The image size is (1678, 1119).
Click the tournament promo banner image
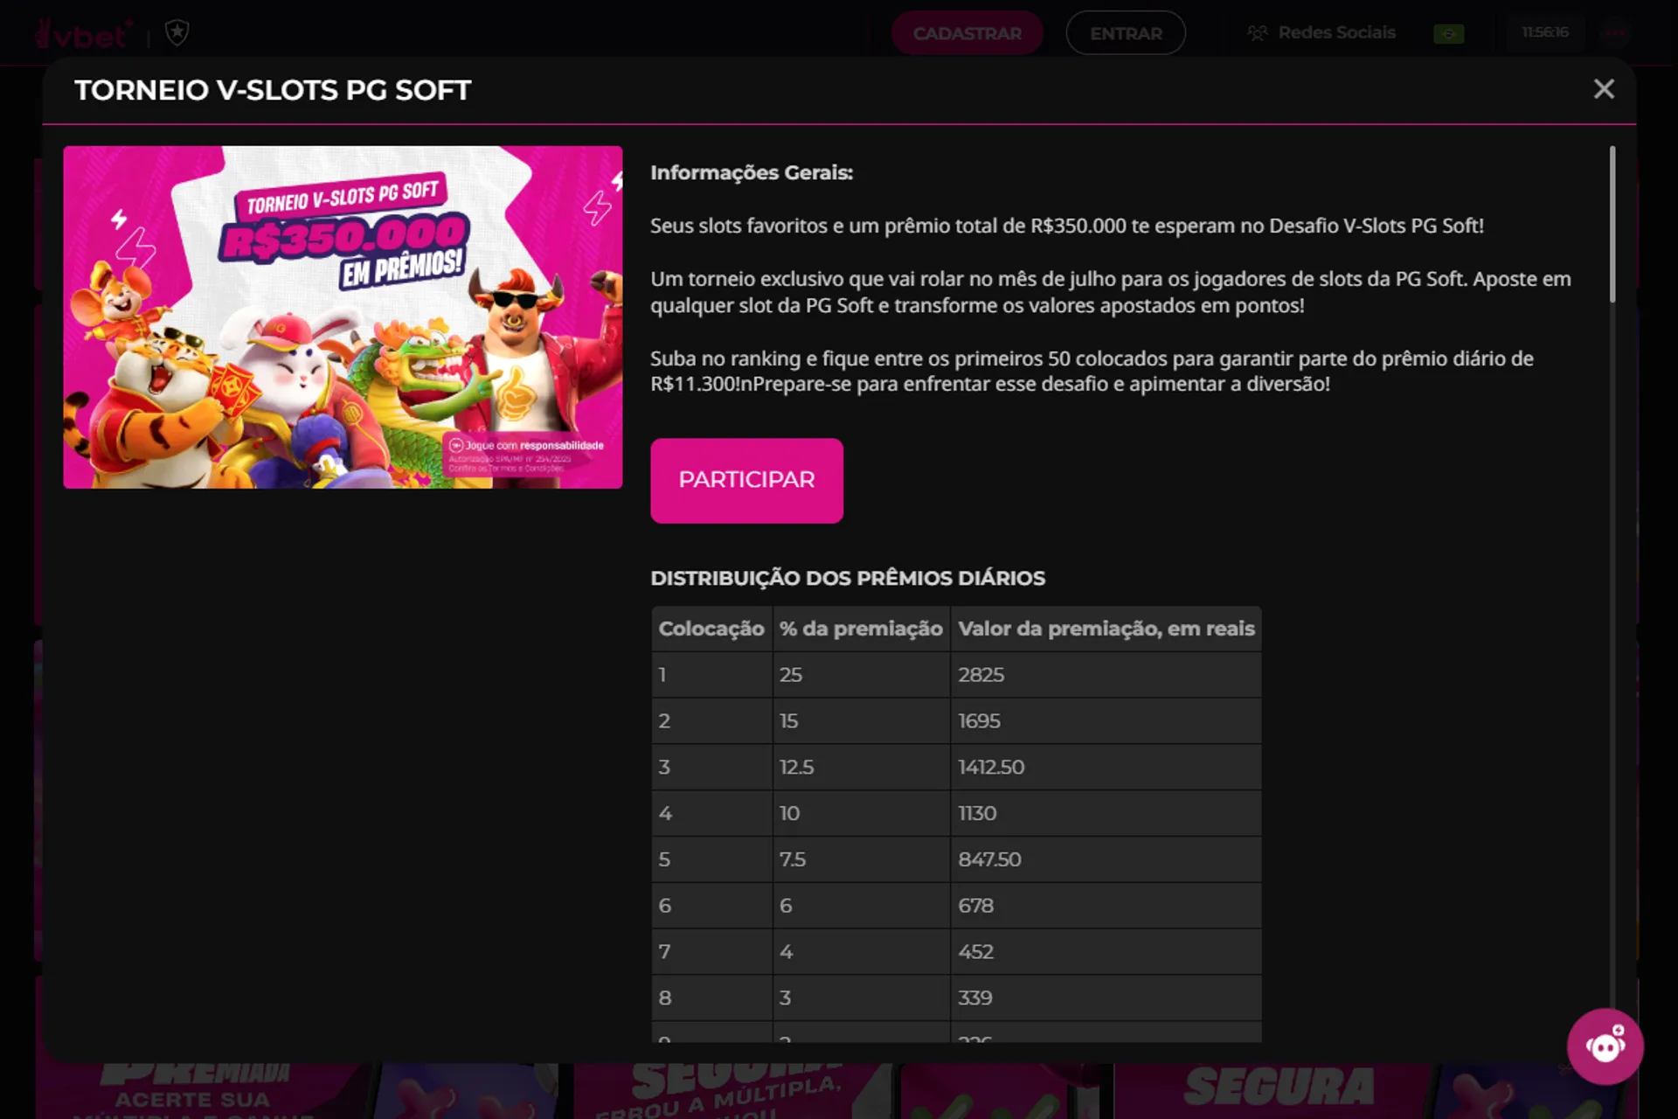(x=343, y=317)
